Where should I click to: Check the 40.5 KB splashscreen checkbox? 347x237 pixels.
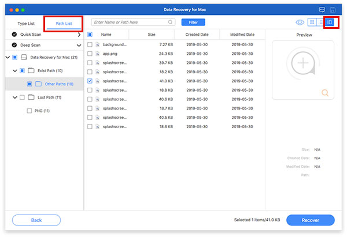[x=90, y=118]
